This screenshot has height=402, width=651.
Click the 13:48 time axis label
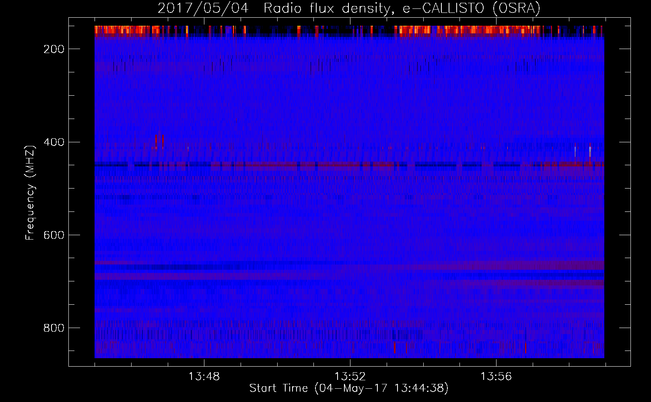point(204,376)
